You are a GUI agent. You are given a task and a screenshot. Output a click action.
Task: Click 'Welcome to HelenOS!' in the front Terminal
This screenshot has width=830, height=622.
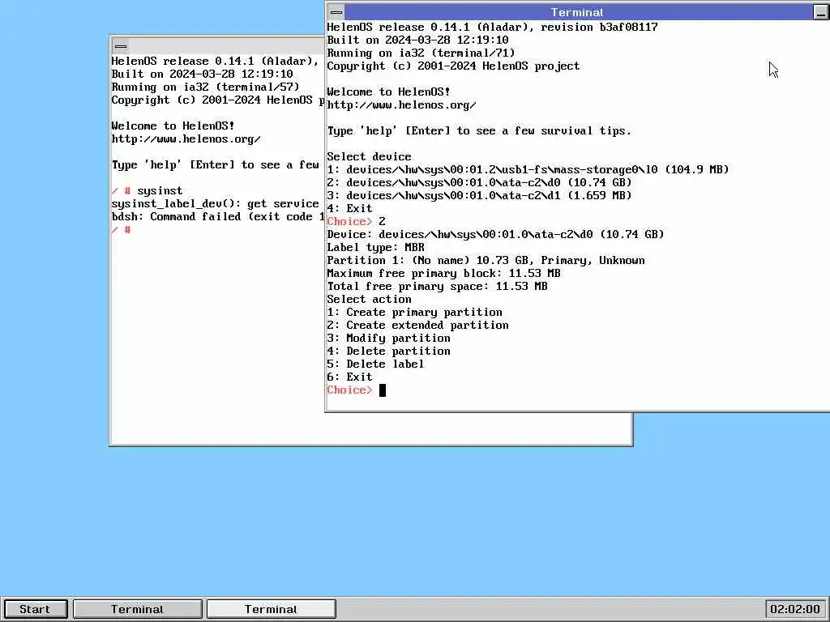[x=388, y=92]
